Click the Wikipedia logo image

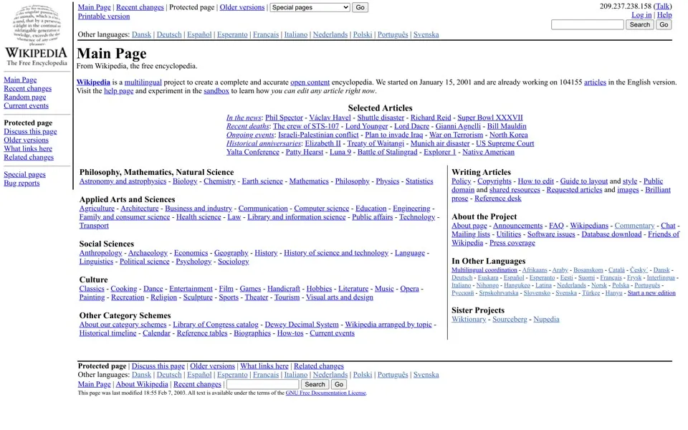[x=37, y=35]
